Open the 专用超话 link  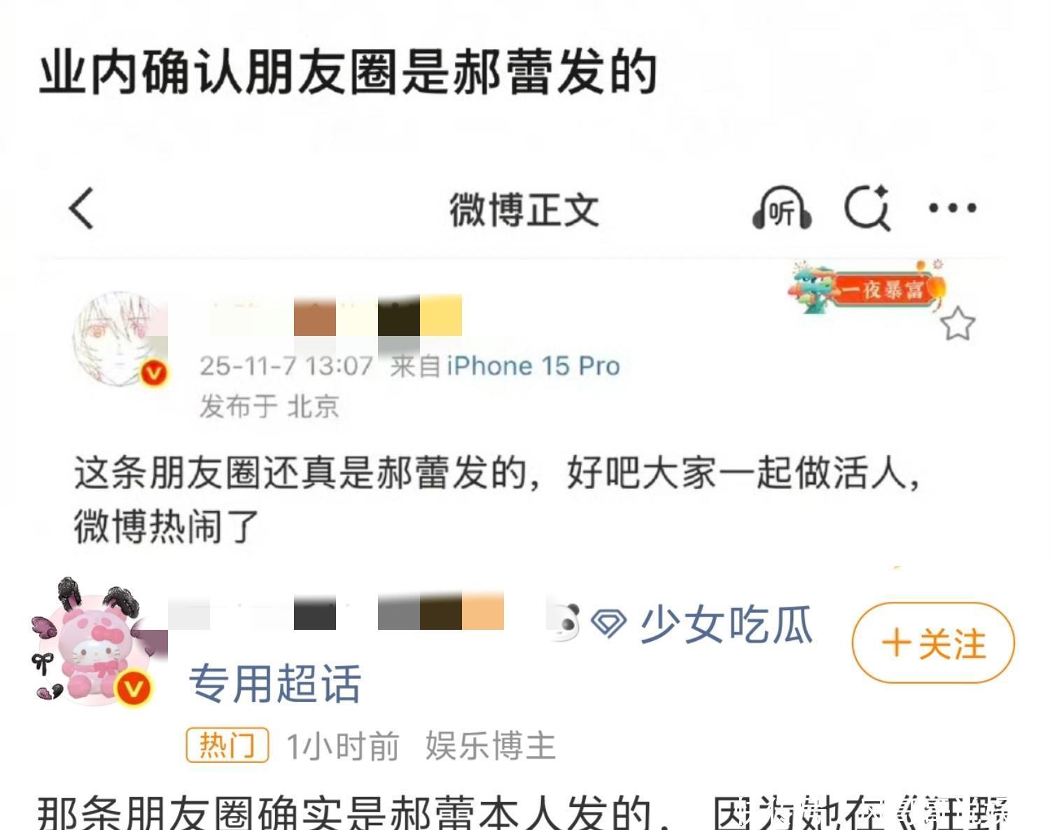coord(275,684)
